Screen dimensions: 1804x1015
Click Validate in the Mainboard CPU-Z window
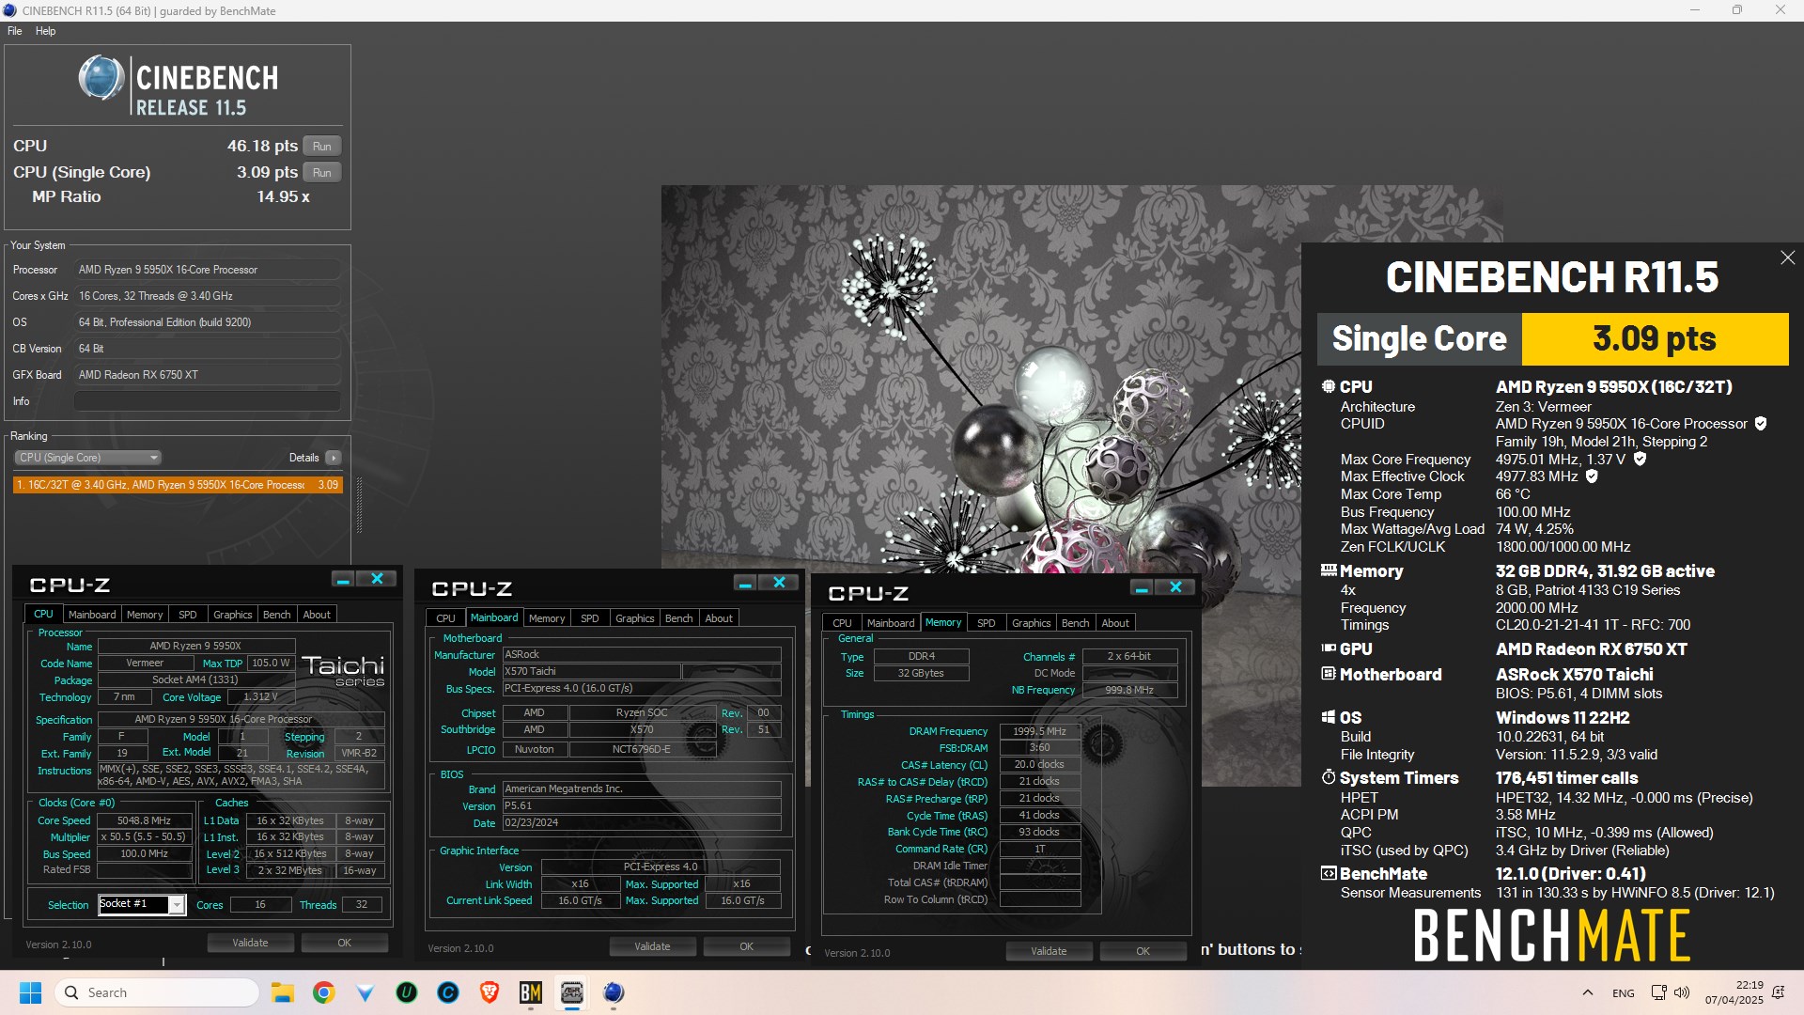(x=652, y=946)
